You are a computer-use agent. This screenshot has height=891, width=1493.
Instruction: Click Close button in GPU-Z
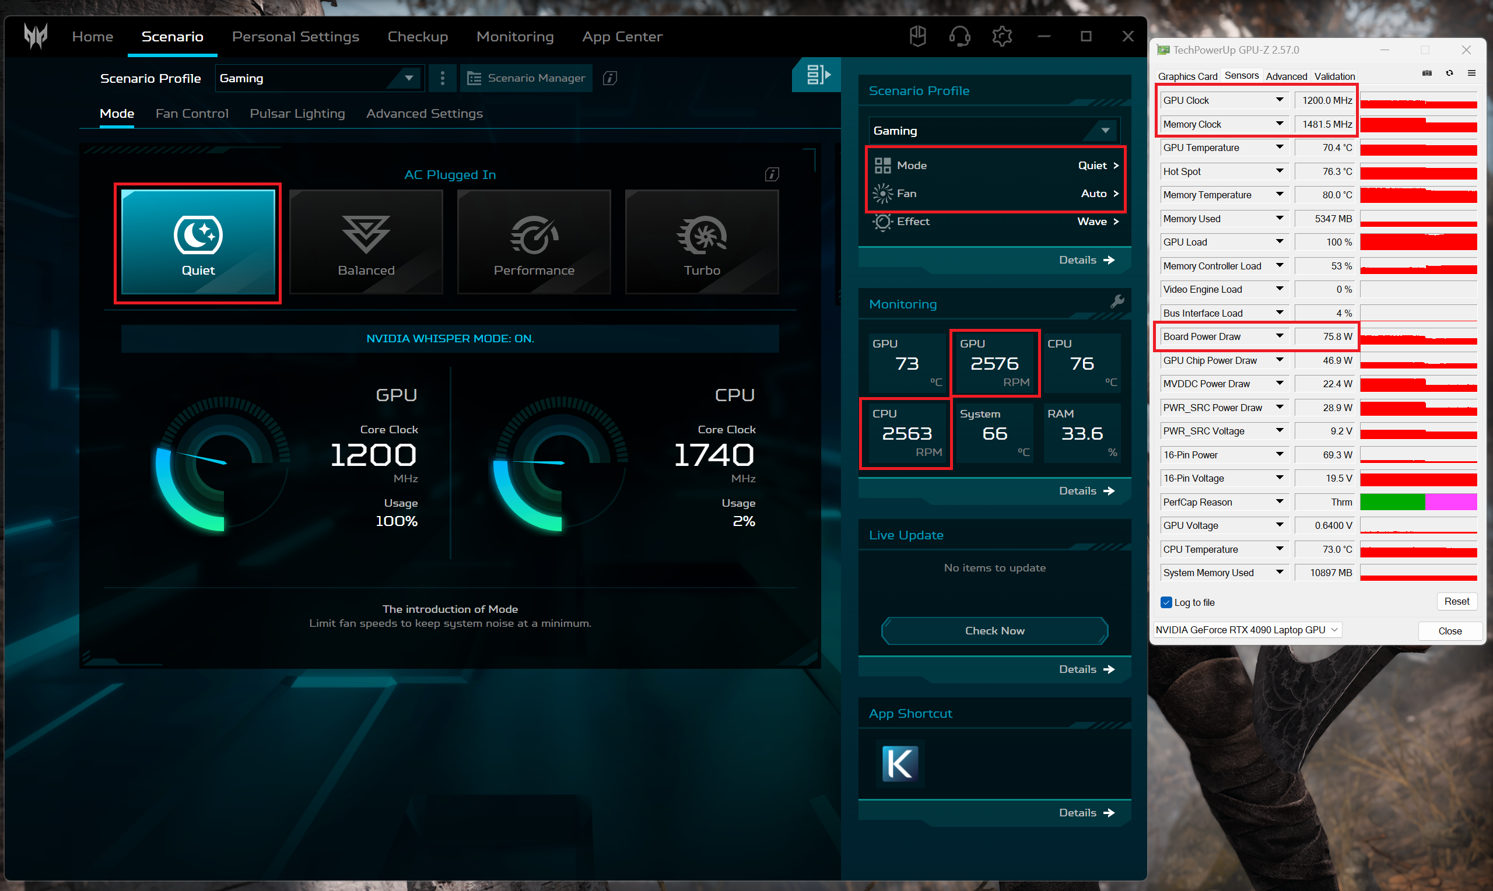click(x=1450, y=630)
